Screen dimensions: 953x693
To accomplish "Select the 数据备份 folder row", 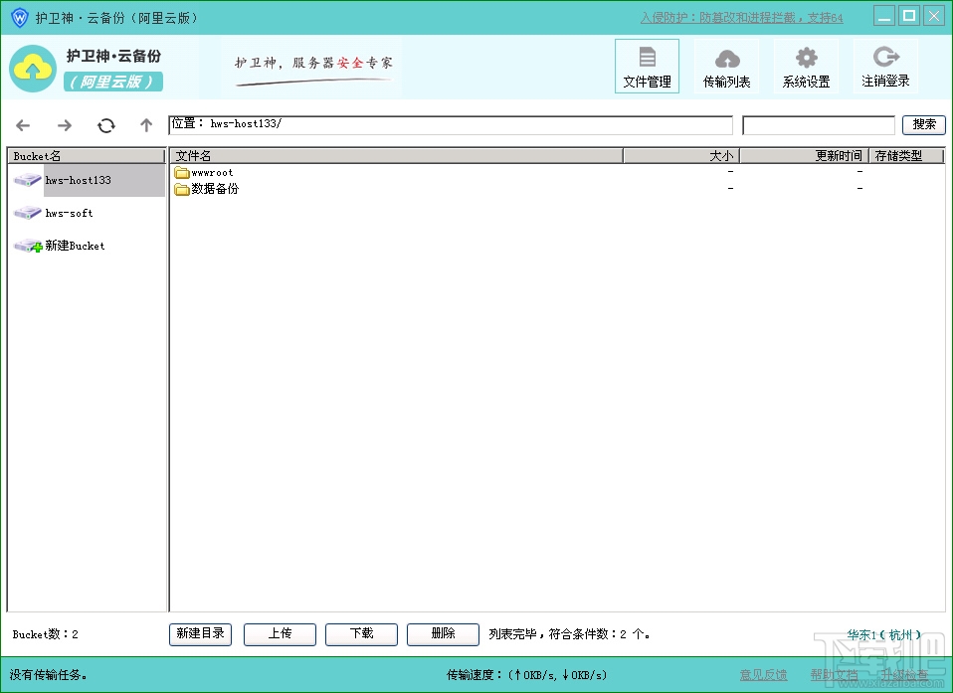I will click(x=557, y=189).
